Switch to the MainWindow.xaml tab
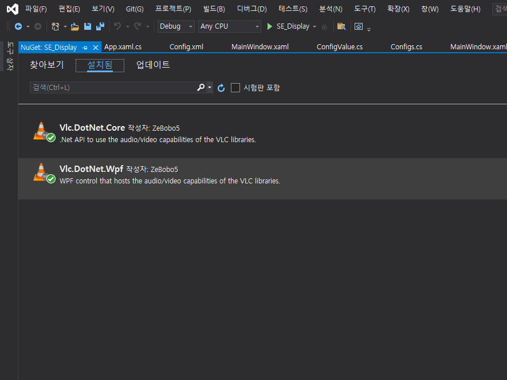 tap(260, 46)
